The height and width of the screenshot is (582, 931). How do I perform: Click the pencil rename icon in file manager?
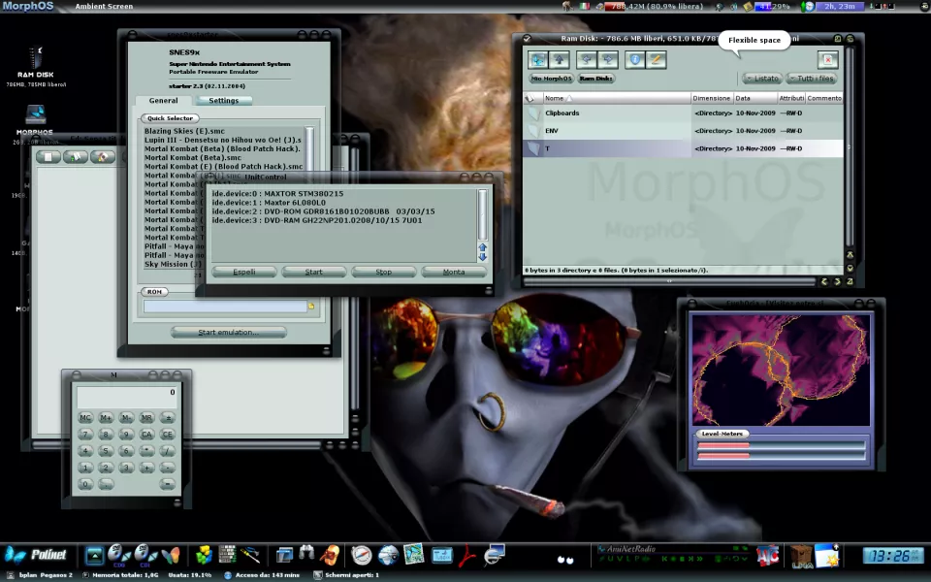[657, 60]
